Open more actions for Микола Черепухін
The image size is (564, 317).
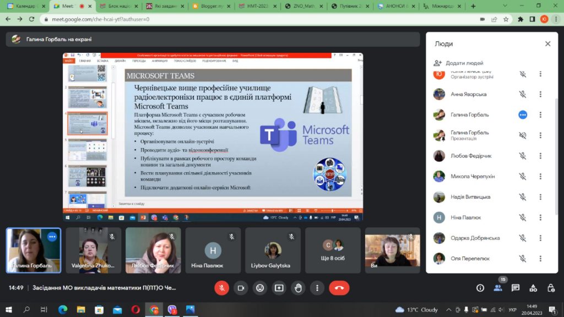(540, 177)
